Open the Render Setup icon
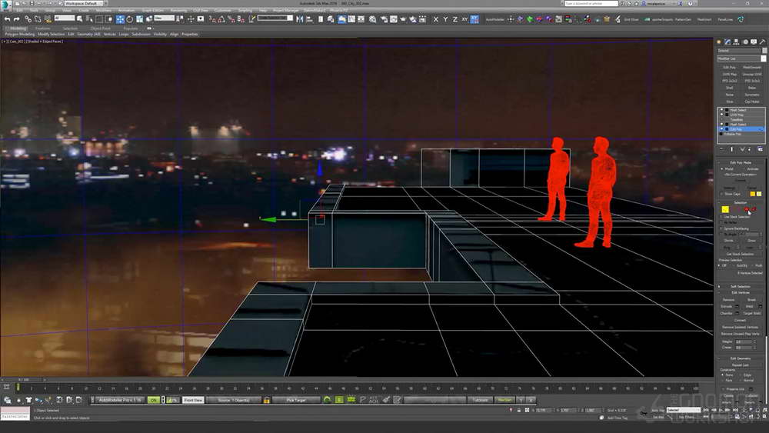769x433 pixels. pos(383,19)
